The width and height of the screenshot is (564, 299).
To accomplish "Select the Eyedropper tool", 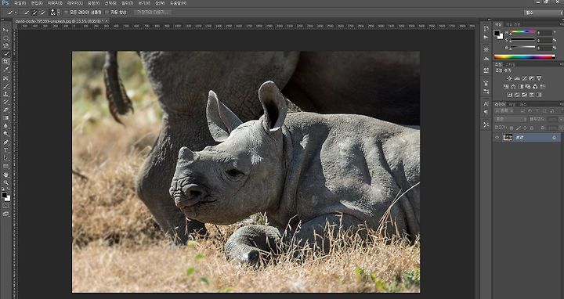I will [5, 70].
